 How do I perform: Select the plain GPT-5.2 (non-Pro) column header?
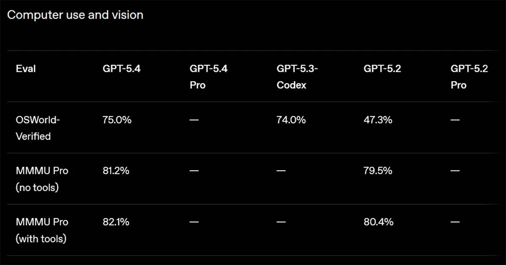[382, 69]
